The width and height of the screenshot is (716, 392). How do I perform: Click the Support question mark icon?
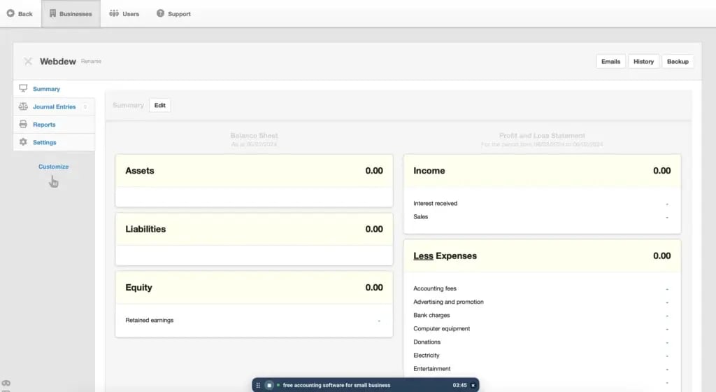coord(160,13)
